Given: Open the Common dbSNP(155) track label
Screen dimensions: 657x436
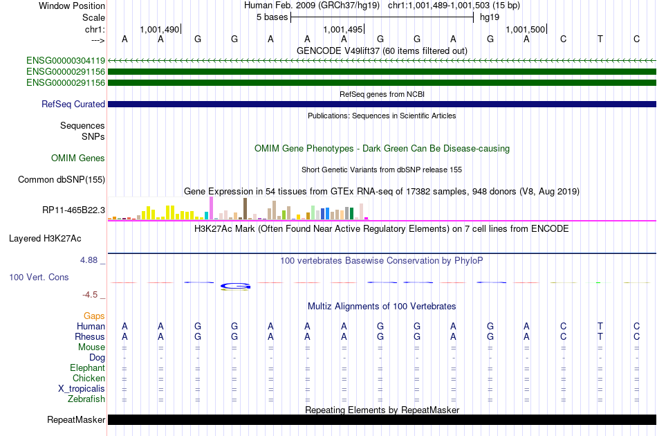Looking at the screenshot, I should coord(61,179).
